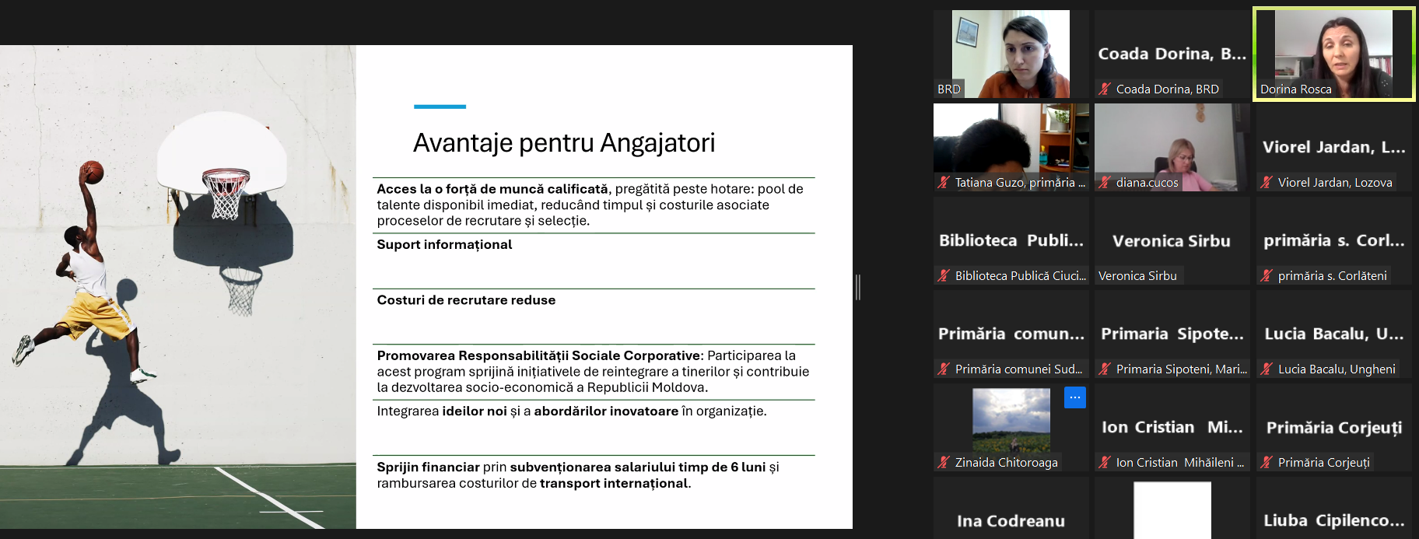Click muted microphone icon beside diana.cucos
This screenshot has width=1419, height=539.
tap(1105, 182)
